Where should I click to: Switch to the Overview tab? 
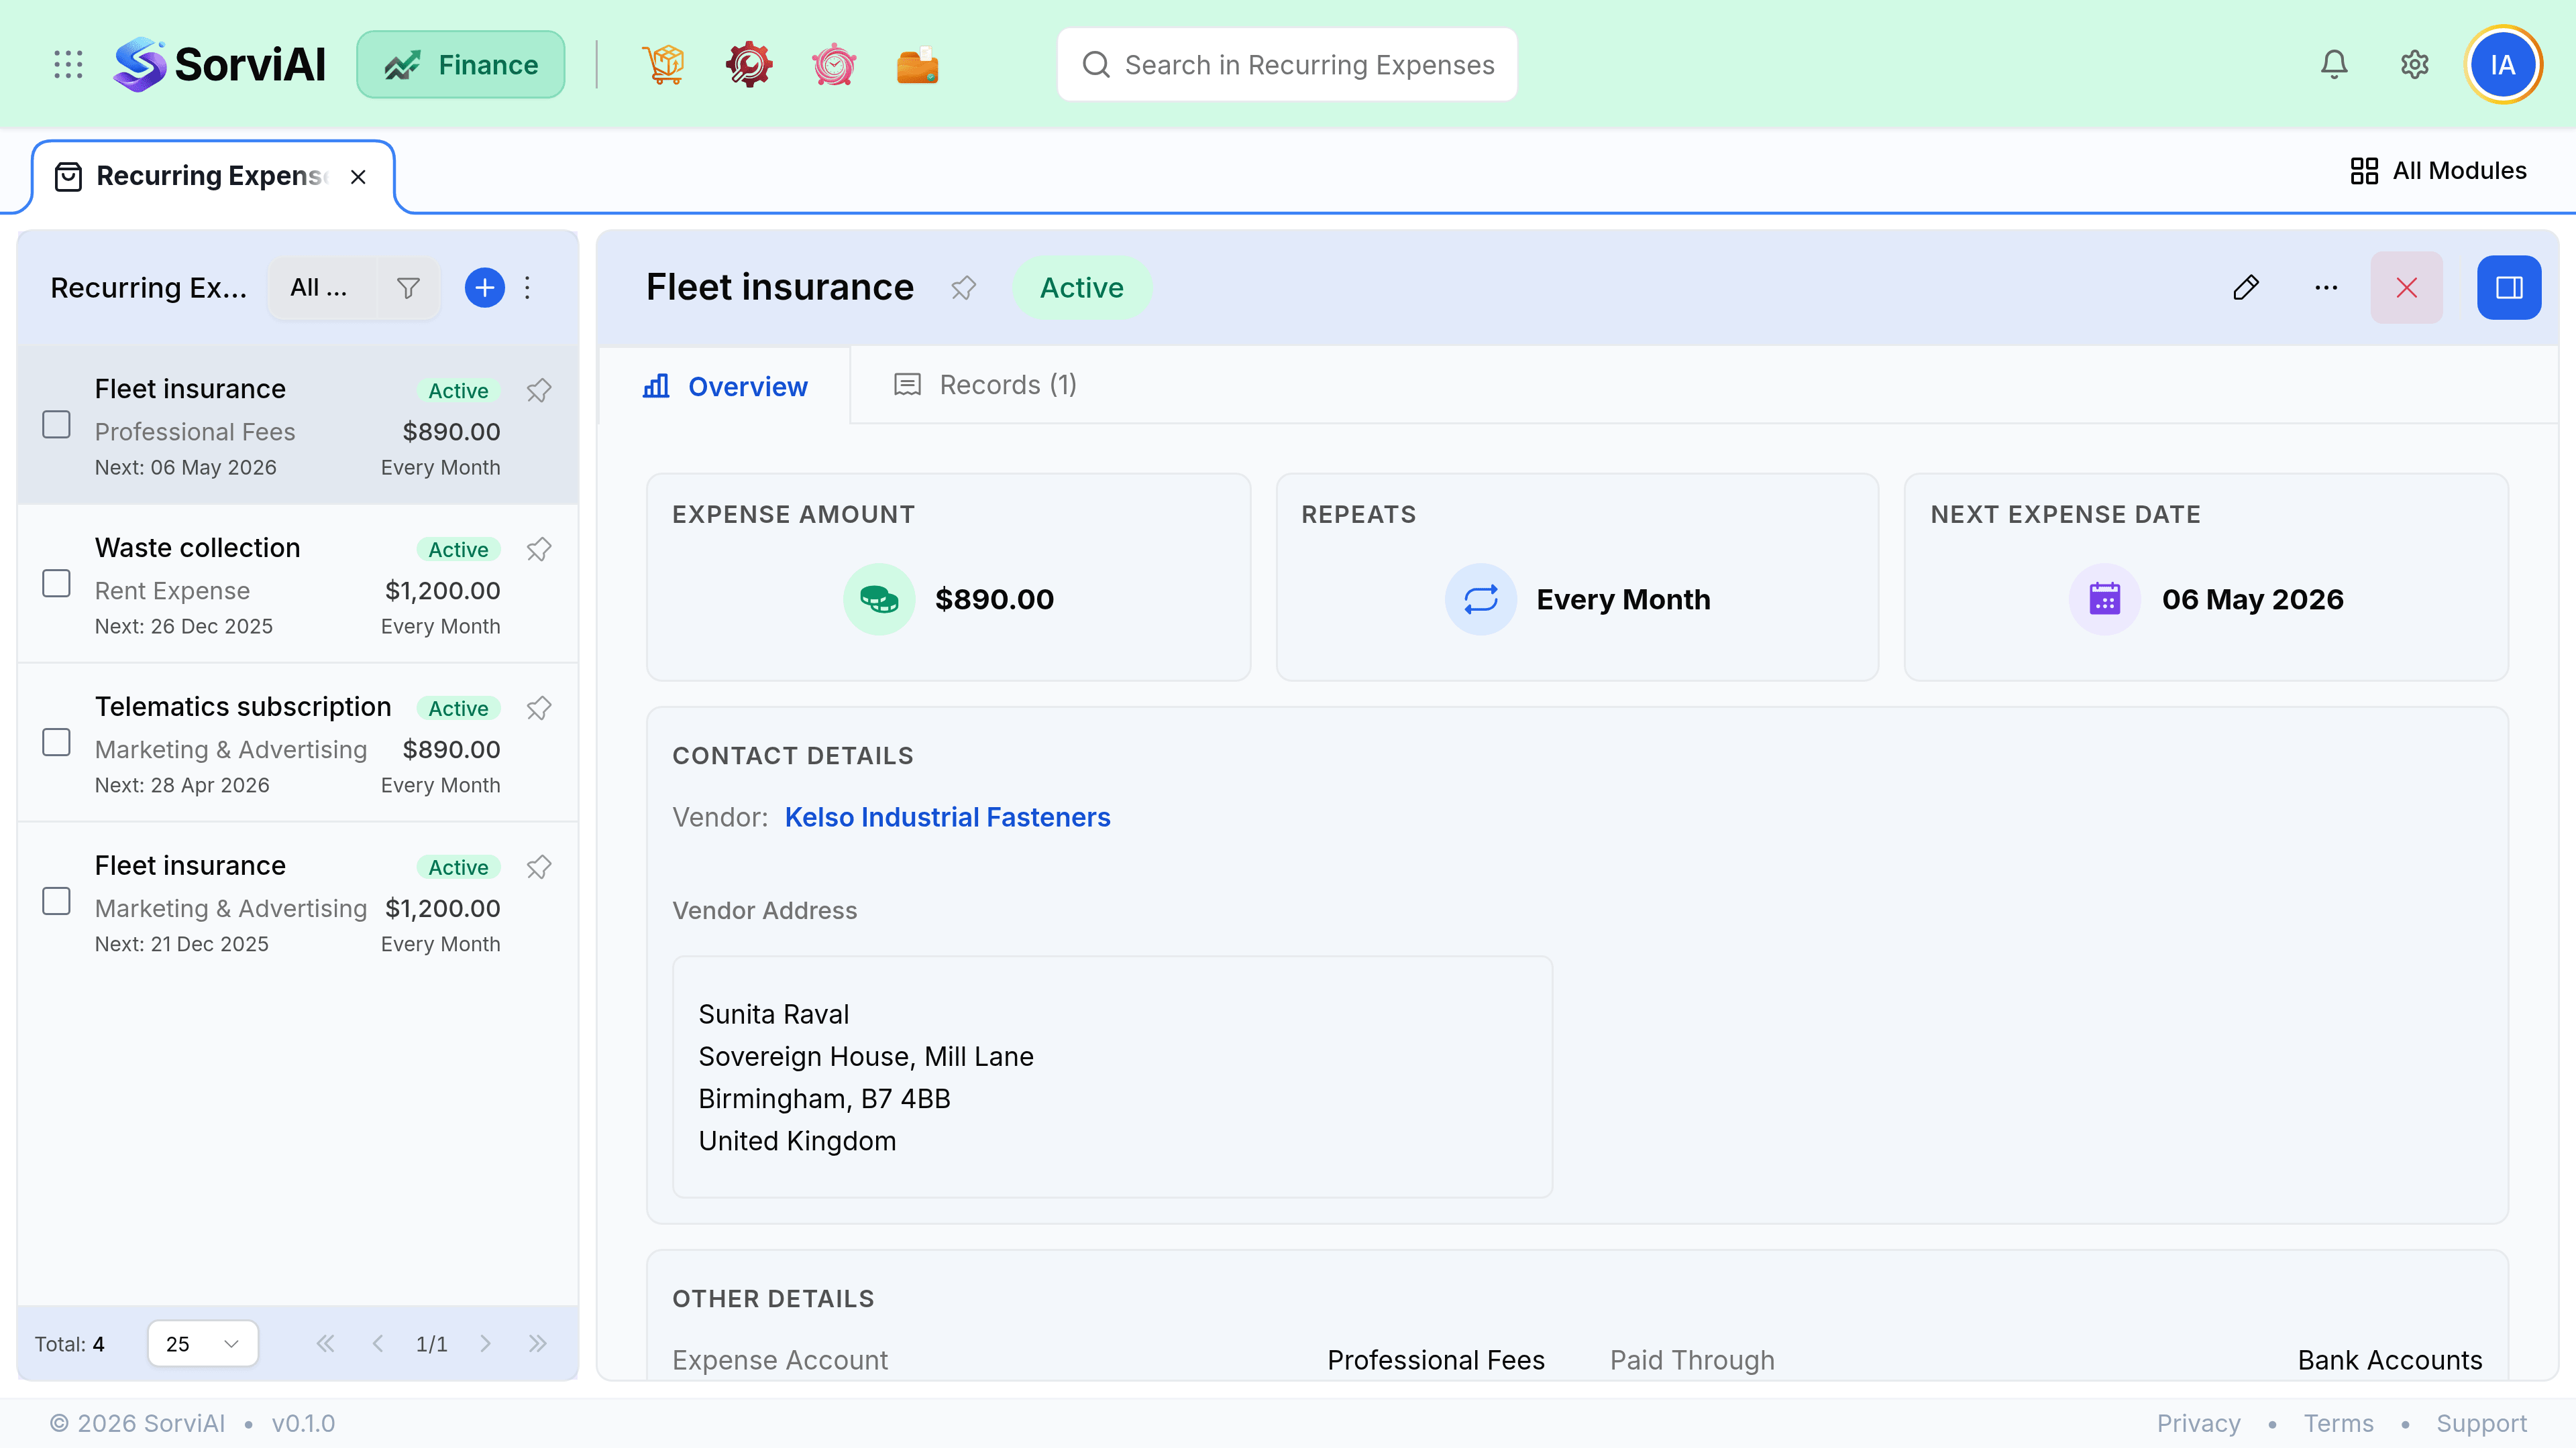click(x=725, y=387)
